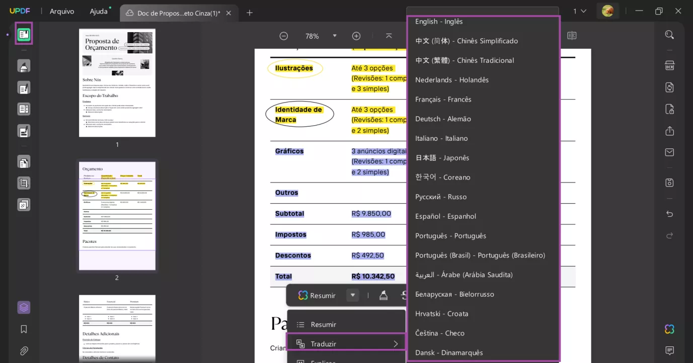This screenshot has height=363, width=693.
Task: Open the window count "1" dropdown
Action: point(580,11)
